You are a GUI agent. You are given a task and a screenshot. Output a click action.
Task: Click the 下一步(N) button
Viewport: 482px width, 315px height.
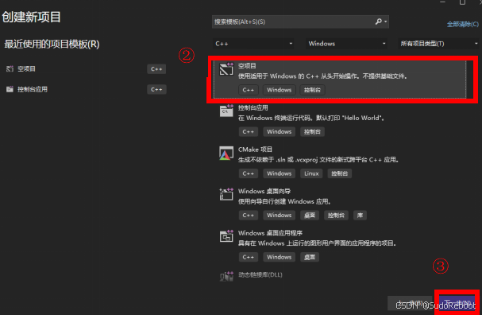pyautogui.click(x=457, y=303)
